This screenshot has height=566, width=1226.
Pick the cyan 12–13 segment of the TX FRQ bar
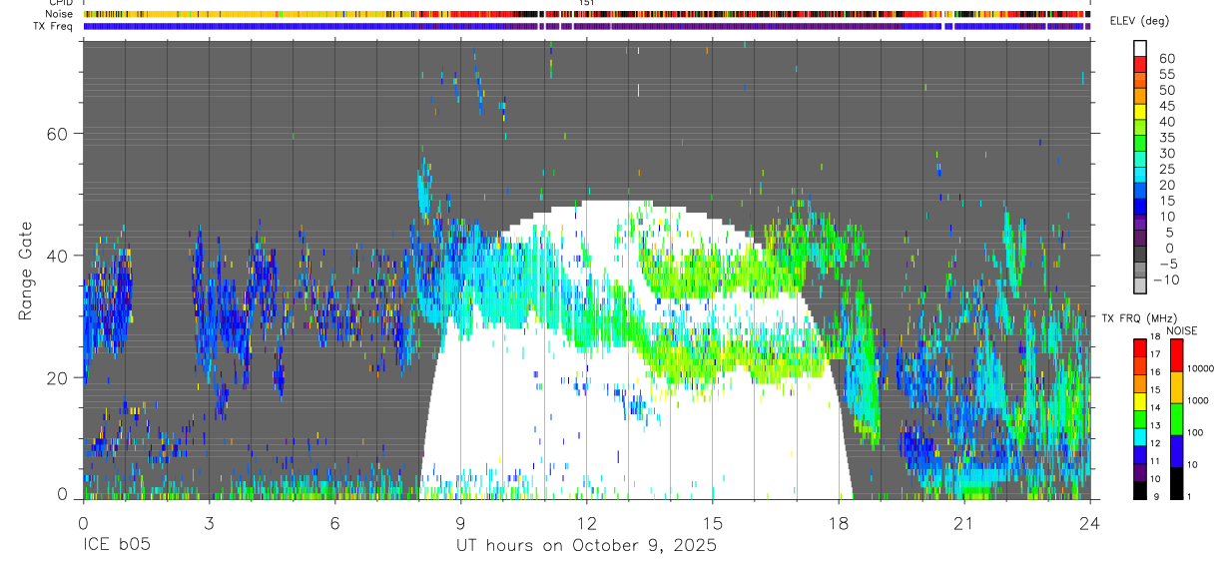[x=1139, y=435]
